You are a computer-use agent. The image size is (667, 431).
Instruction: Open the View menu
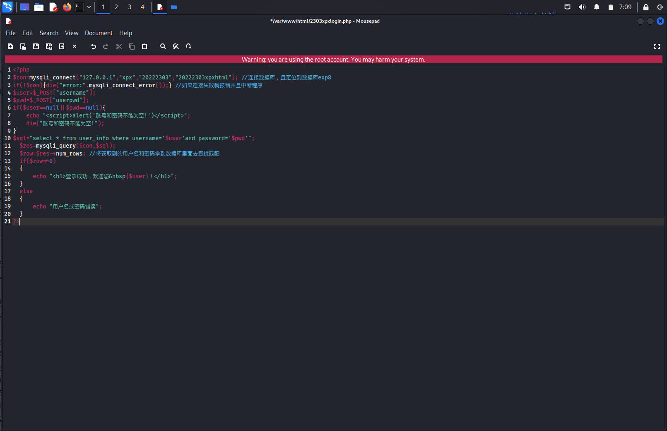click(72, 33)
